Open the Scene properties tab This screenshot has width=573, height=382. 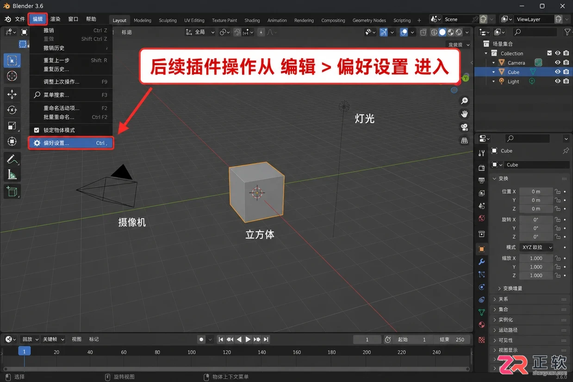pos(482,206)
